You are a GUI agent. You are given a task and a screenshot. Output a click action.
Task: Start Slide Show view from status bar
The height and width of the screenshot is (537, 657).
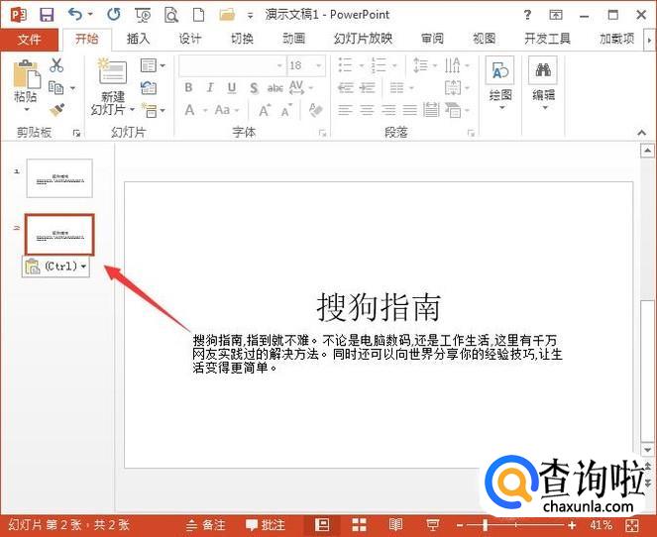432,525
